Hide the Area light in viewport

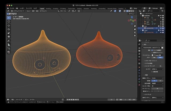pyautogui.click(x=161, y=18)
